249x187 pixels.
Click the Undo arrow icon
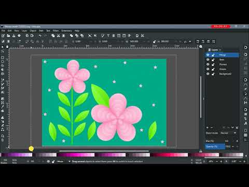point(40,36)
